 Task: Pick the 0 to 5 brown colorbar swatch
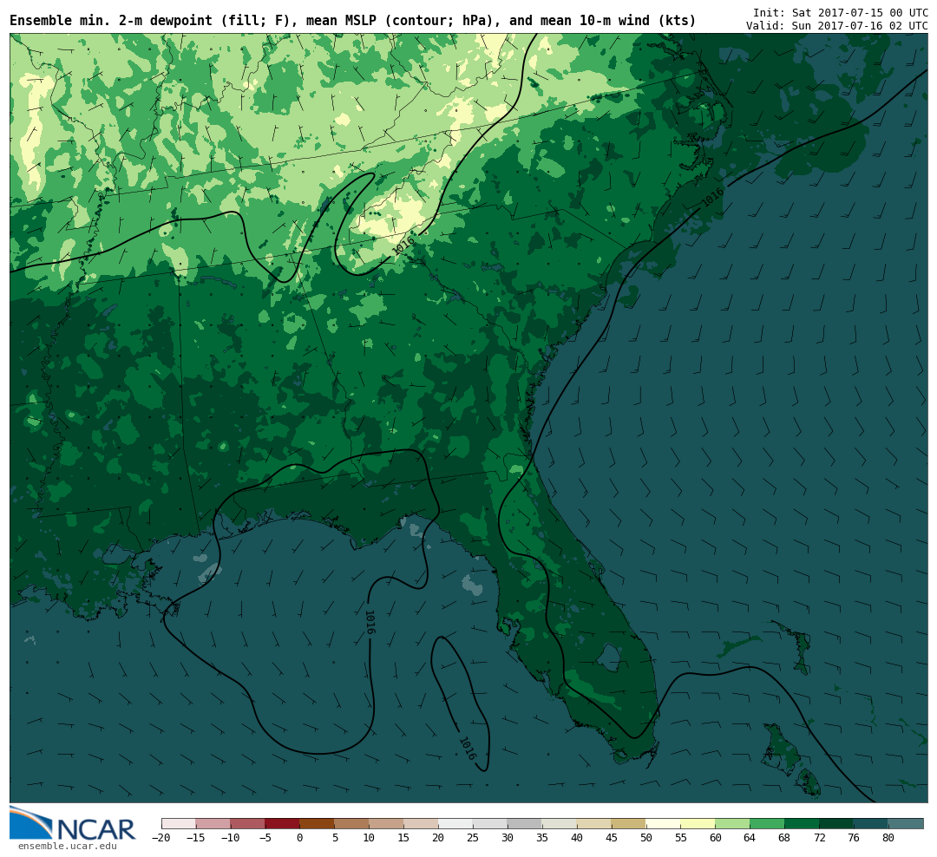tap(318, 823)
